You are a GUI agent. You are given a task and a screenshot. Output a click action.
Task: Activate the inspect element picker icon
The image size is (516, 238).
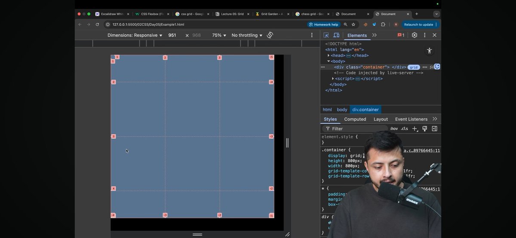(326, 35)
